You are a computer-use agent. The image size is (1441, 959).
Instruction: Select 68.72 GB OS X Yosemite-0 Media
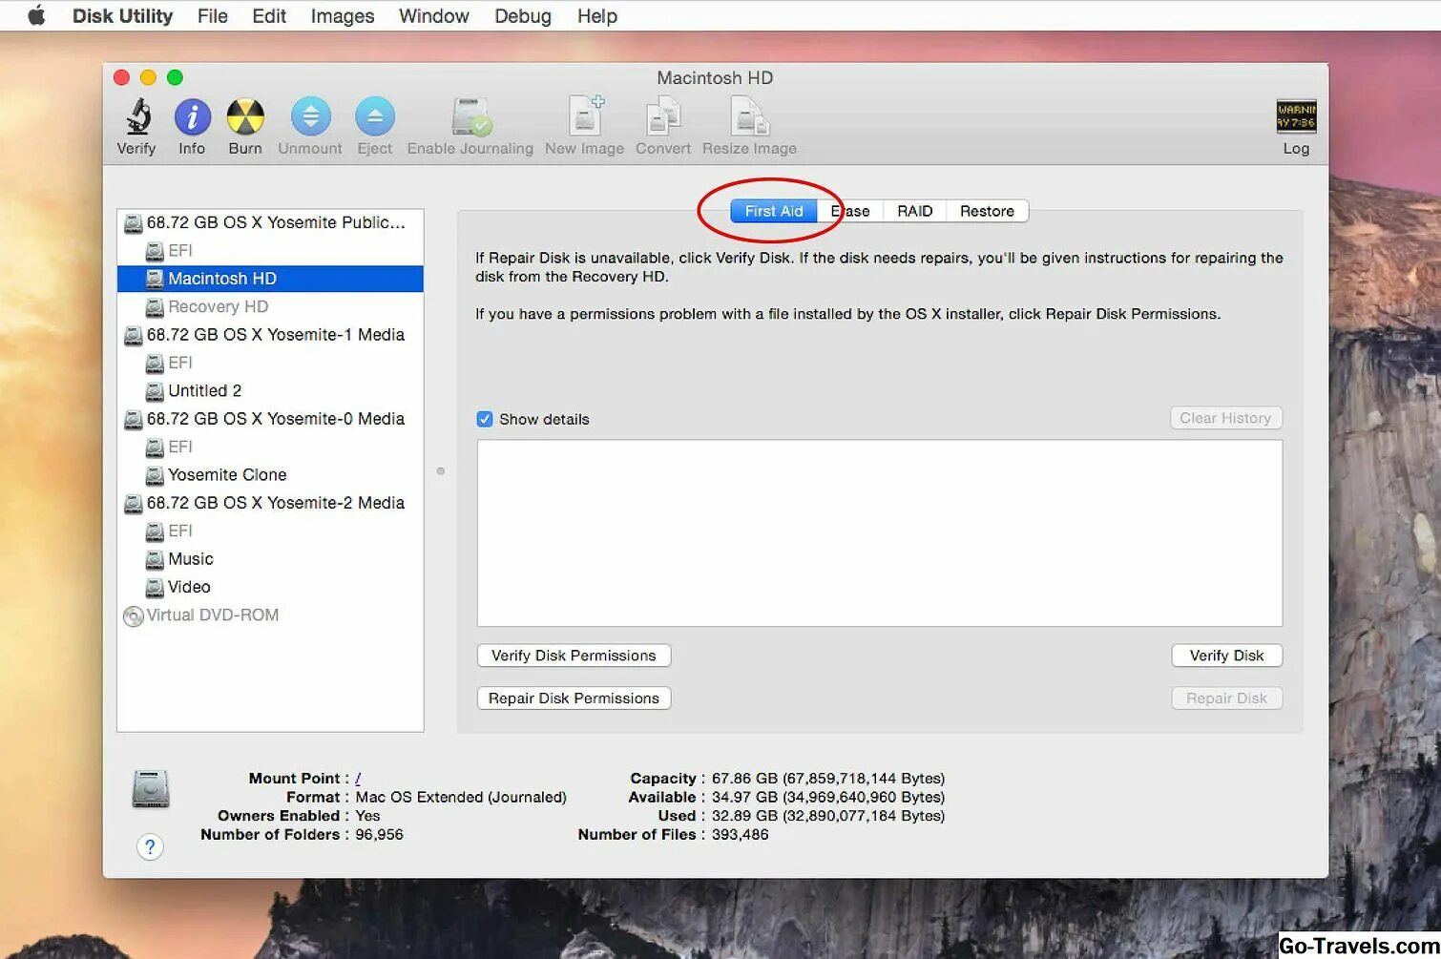tap(270, 419)
